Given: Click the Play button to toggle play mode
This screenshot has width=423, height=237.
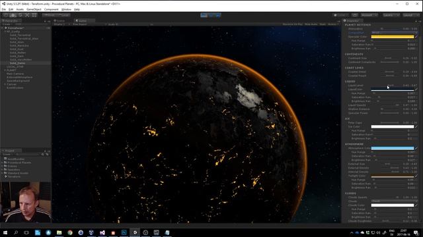Looking at the screenshot, I should coord(204,15).
